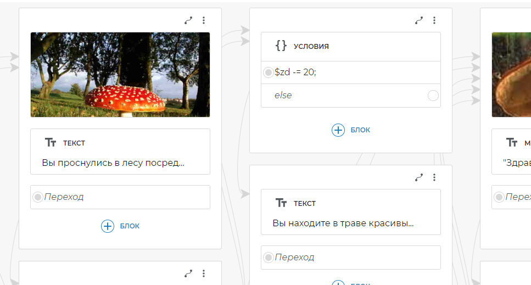Click the Переход connector dot on the right-edge card
Viewport: 531px width, 285px height.
(x=499, y=197)
